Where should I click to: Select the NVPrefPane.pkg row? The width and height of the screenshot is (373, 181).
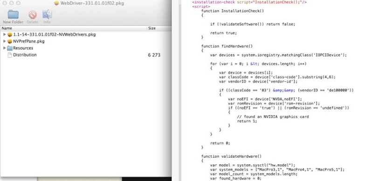click(86, 41)
